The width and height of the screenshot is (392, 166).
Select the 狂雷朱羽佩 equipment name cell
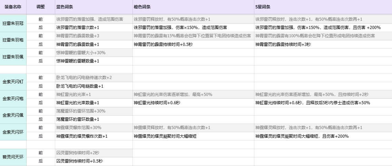[13, 57]
